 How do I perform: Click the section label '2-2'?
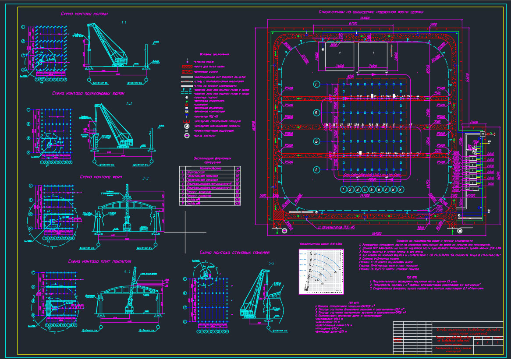[x=129, y=104]
